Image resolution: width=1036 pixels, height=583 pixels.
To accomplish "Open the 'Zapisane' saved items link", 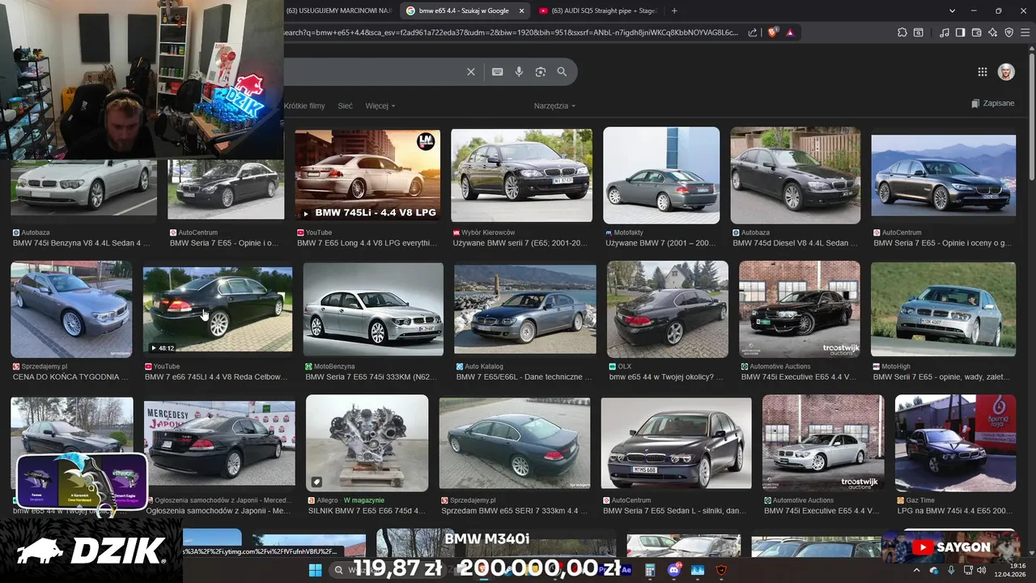I will [x=992, y=104].
